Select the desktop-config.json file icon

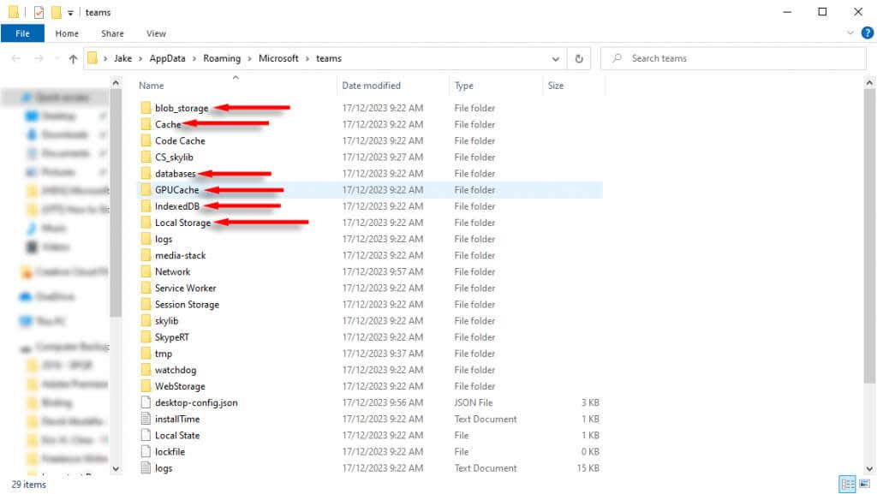146,402
